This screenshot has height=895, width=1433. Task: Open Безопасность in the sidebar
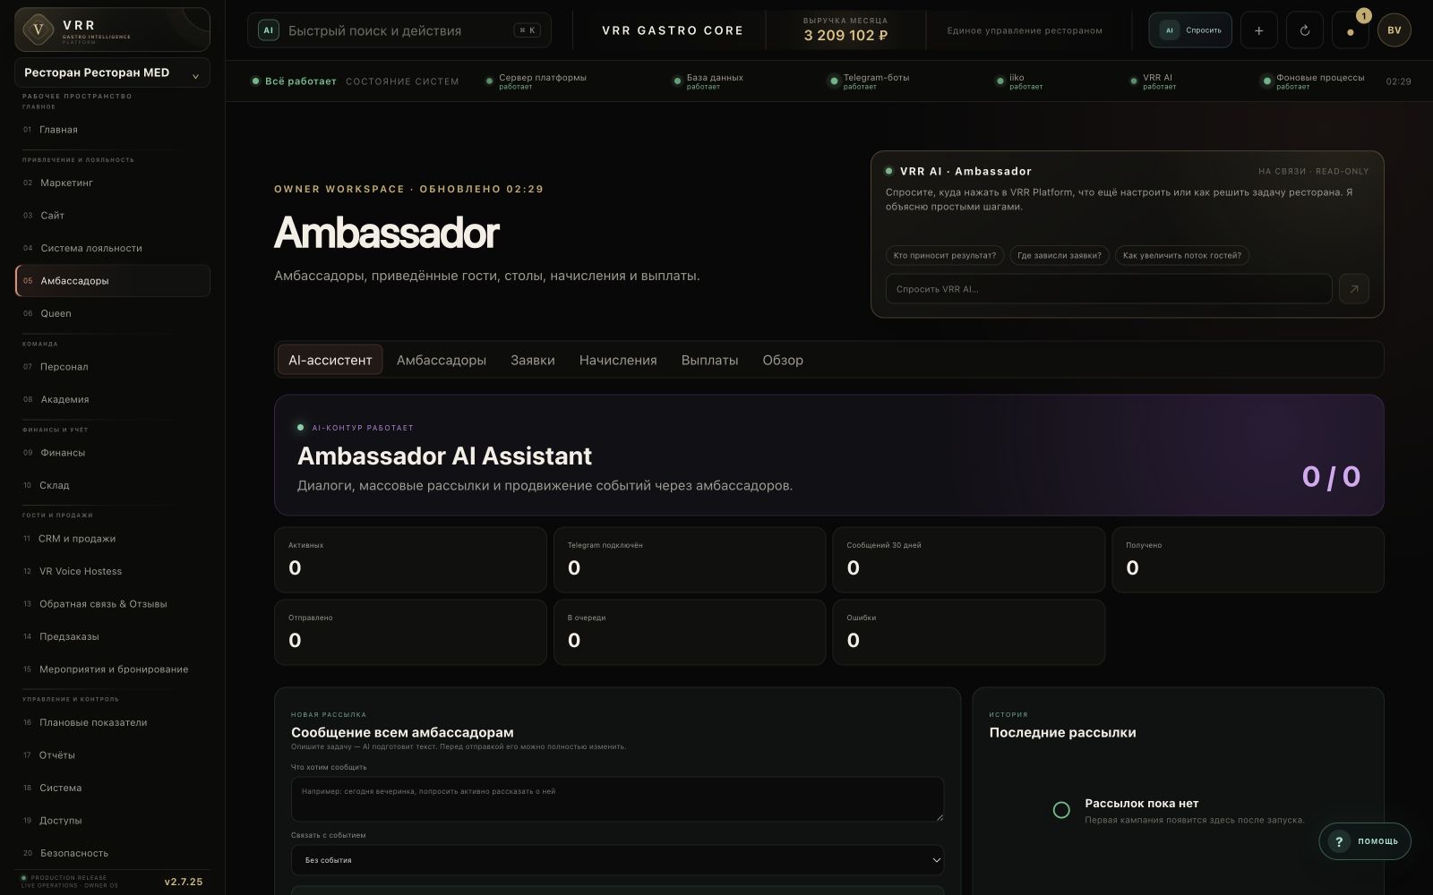(x=113, y=853)
